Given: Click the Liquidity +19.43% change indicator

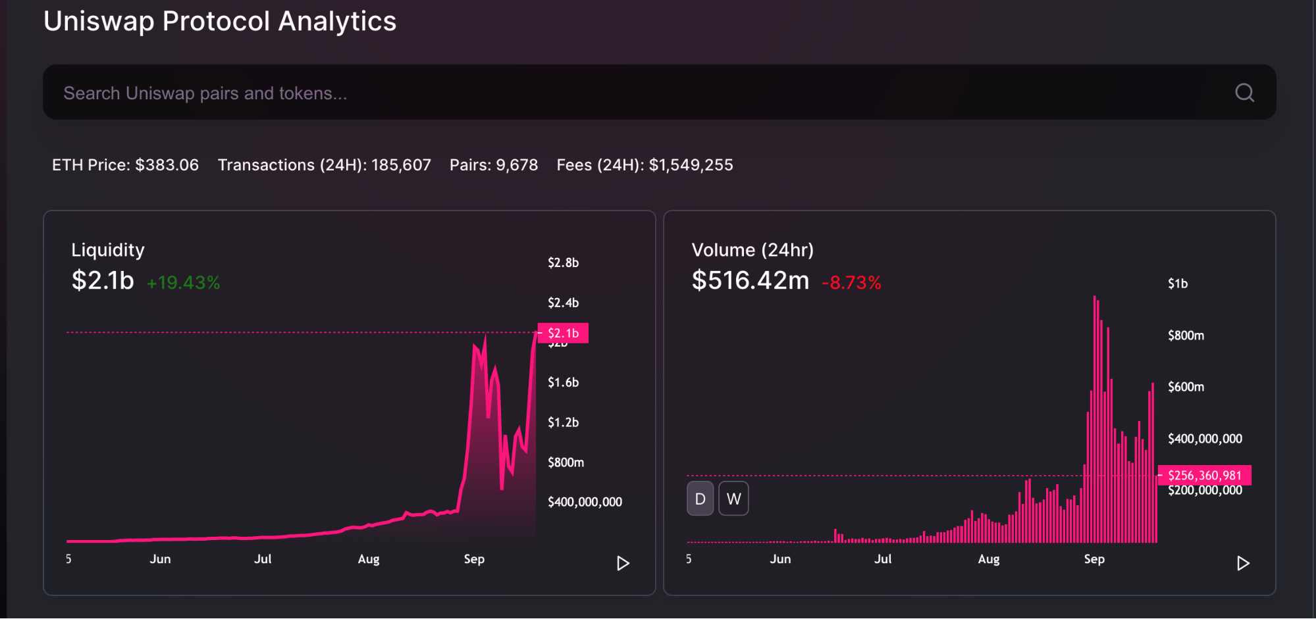Looking at the screenshot, I should pyautogui.click(x=183, y=283).
